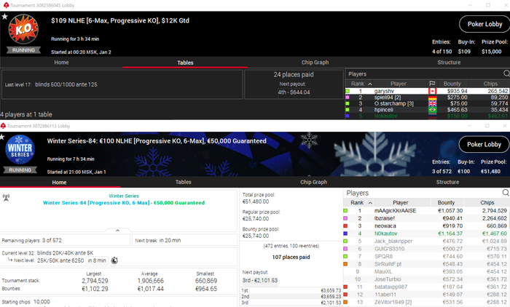Click the Canada flag beside garyshv
The image size is (510, 307).
432,91
